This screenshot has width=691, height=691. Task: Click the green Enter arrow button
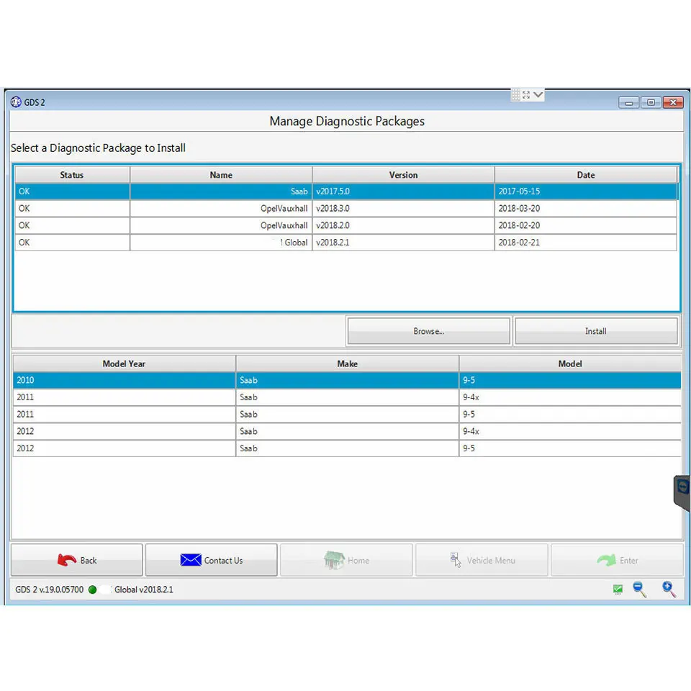pyautogui.click(x=617, y=560)
